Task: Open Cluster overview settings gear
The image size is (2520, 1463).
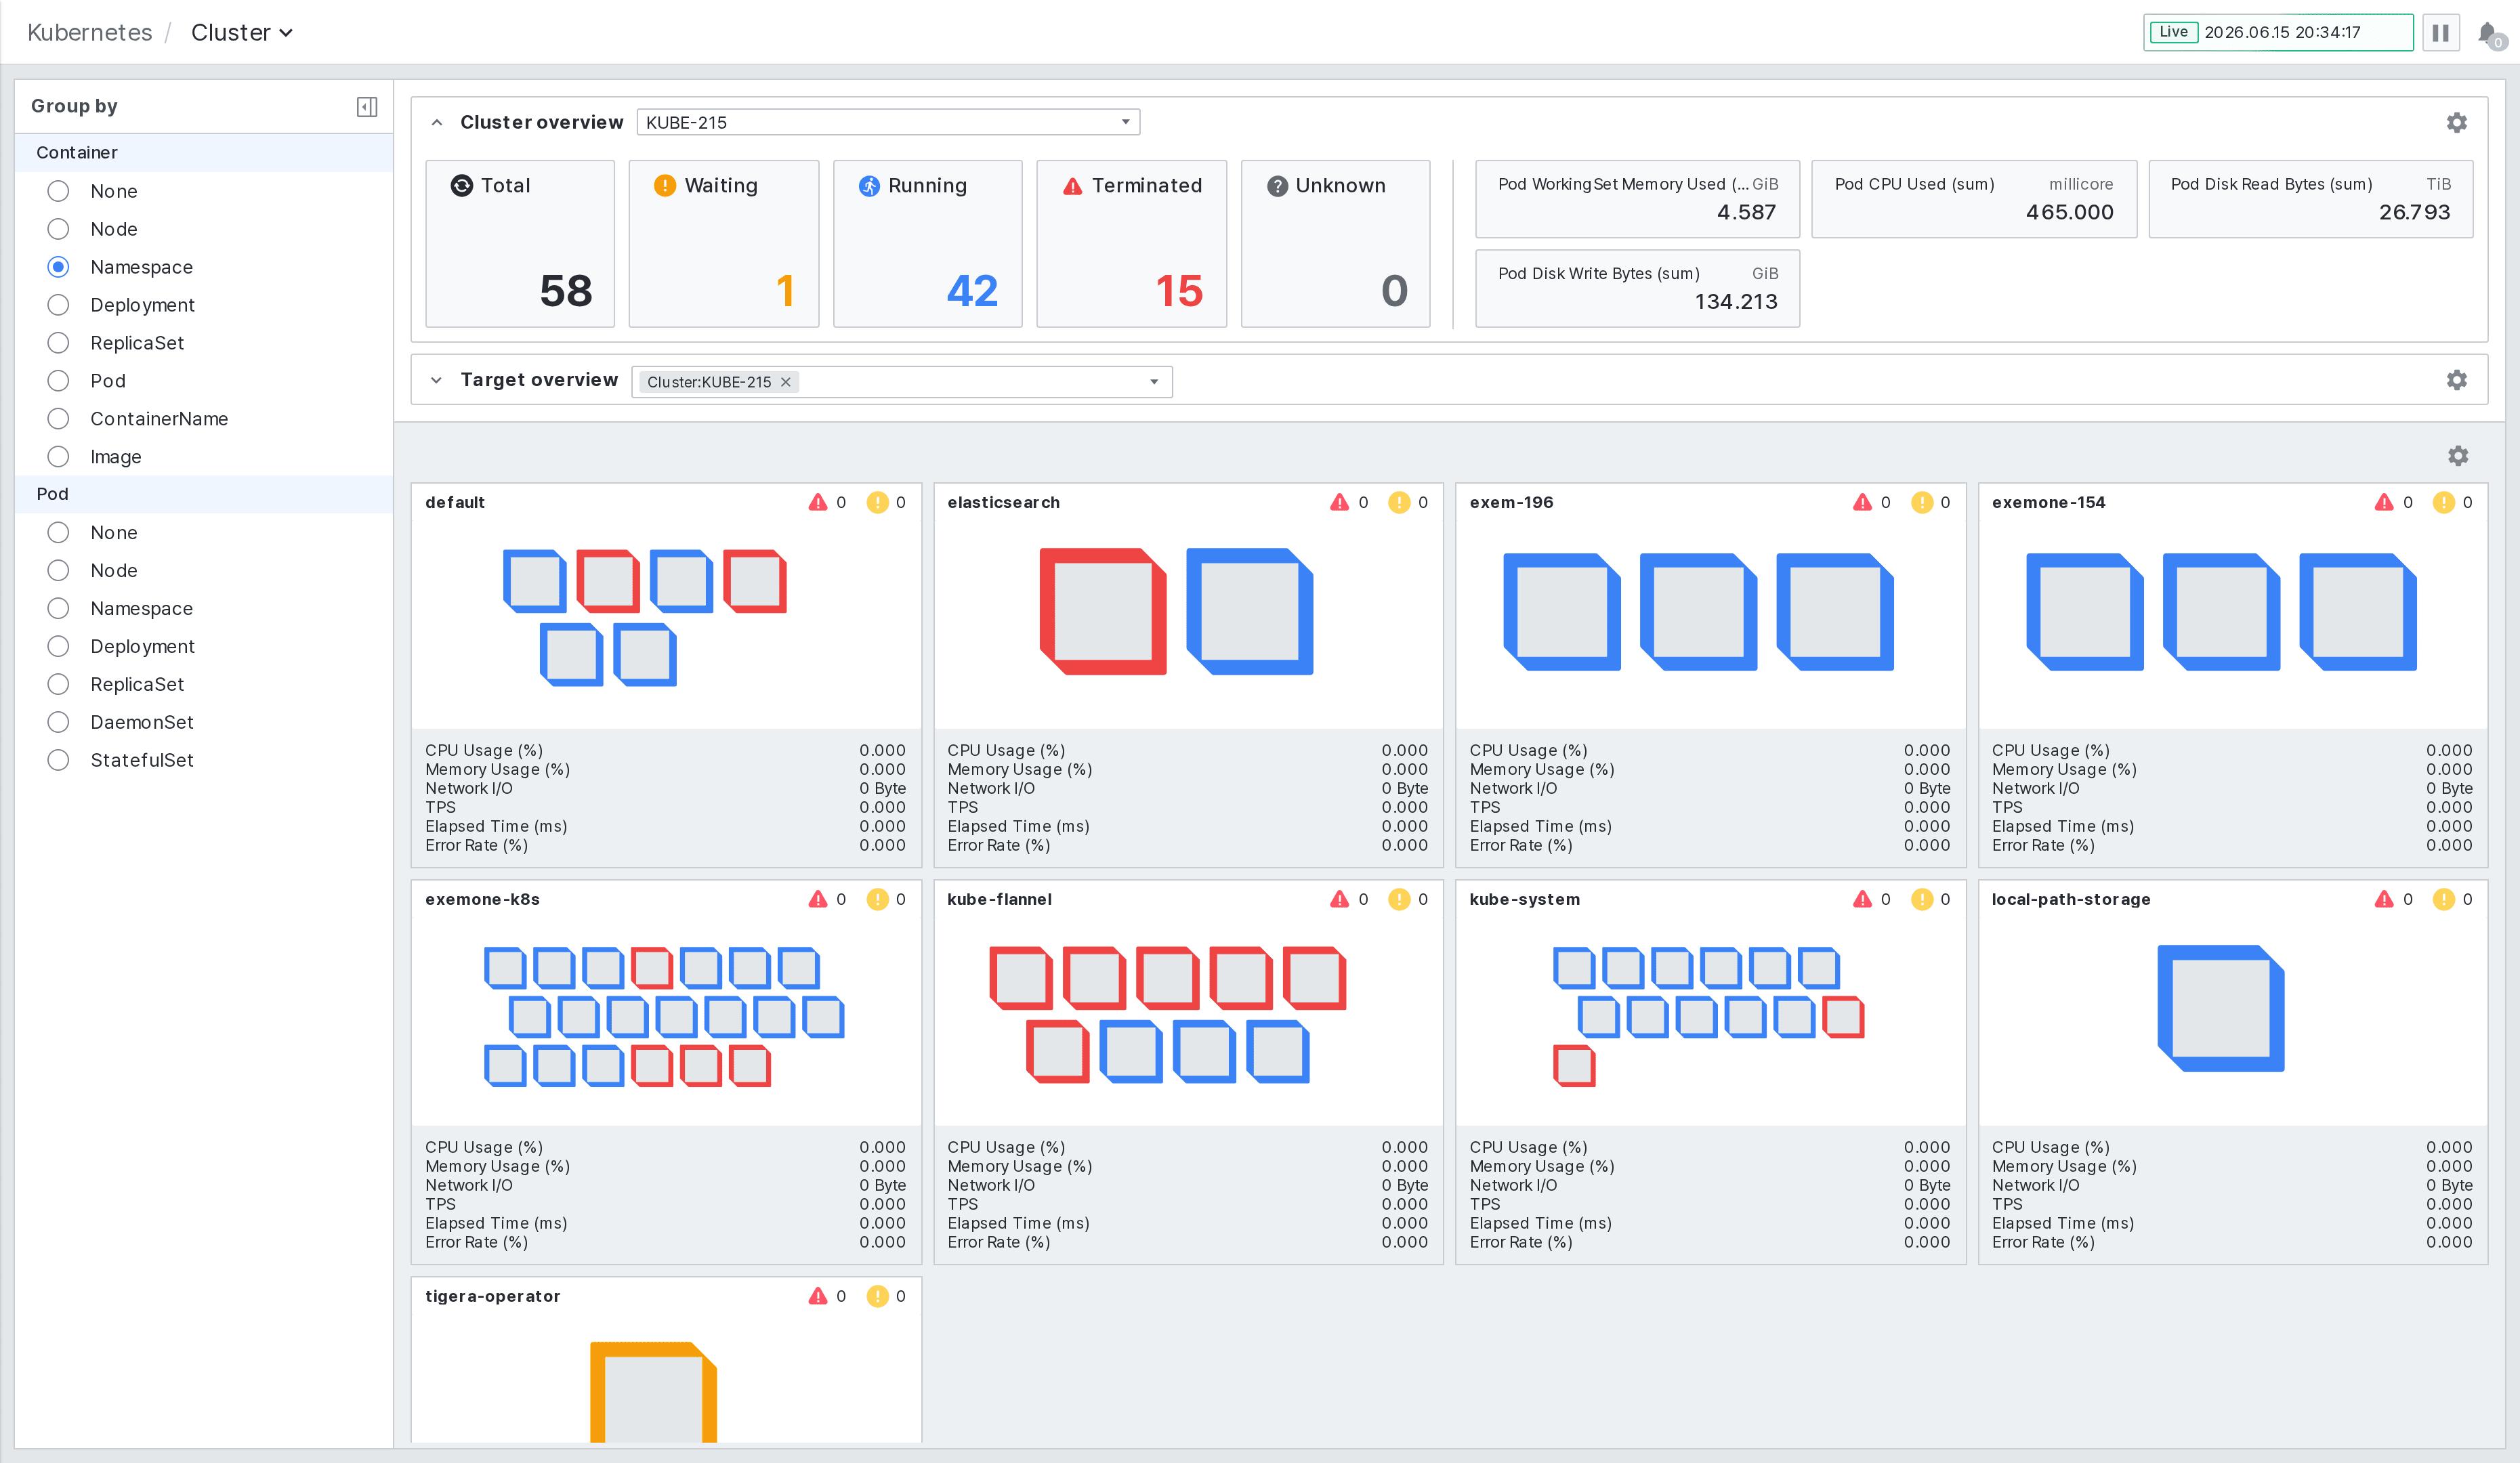Action: (x=2456, y=122)
